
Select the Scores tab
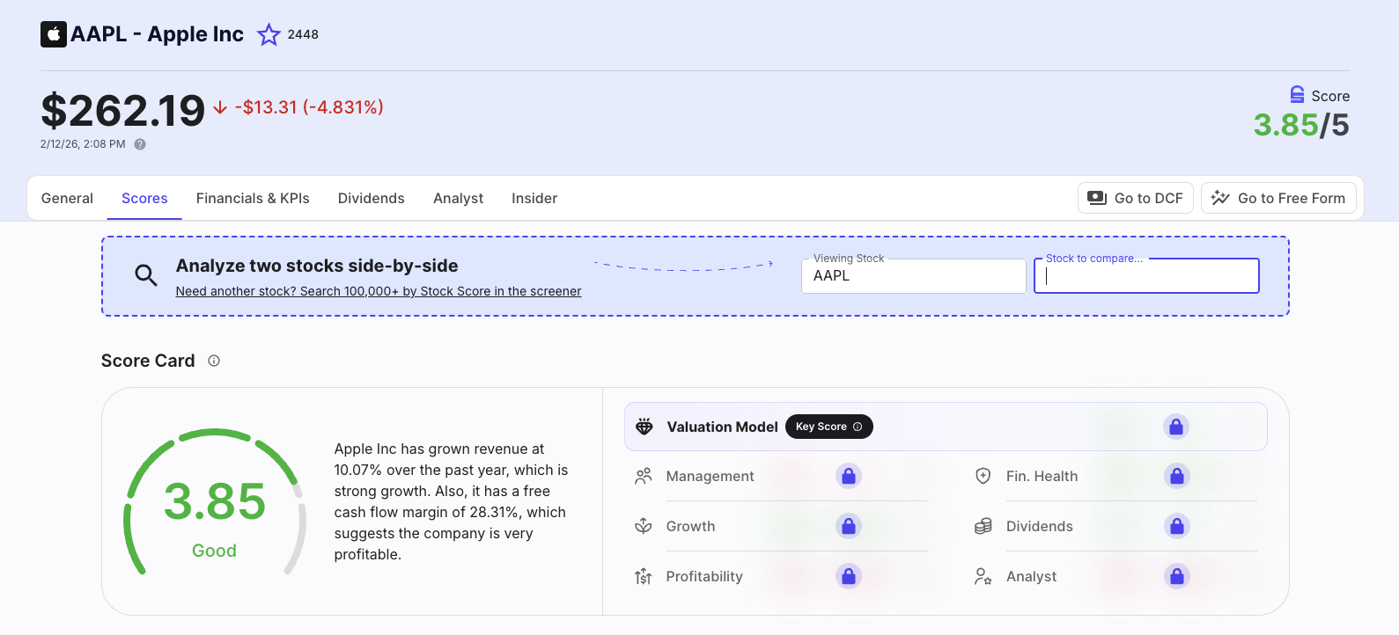pos(144,198)
